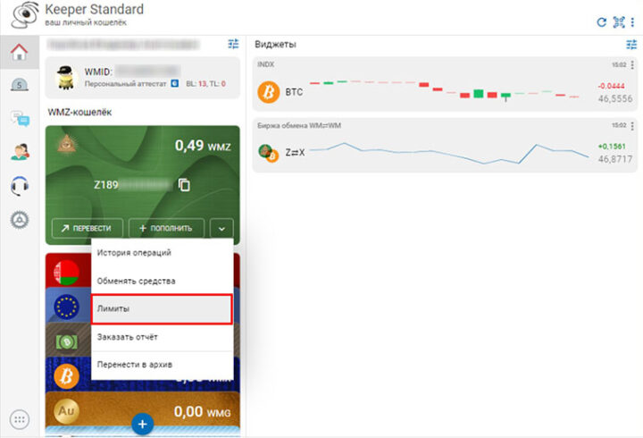Copy the Z189 wallet number

pos(184,185)
